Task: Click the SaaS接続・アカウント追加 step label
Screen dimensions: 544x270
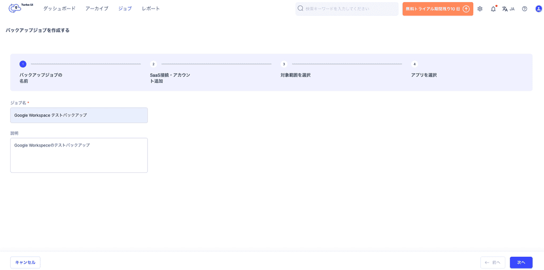Action: 171,78
